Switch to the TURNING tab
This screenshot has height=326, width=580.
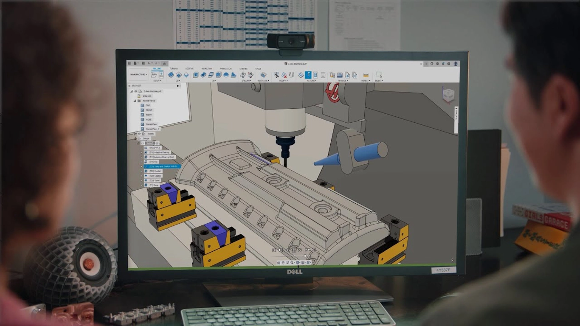(x=174, y=68)
